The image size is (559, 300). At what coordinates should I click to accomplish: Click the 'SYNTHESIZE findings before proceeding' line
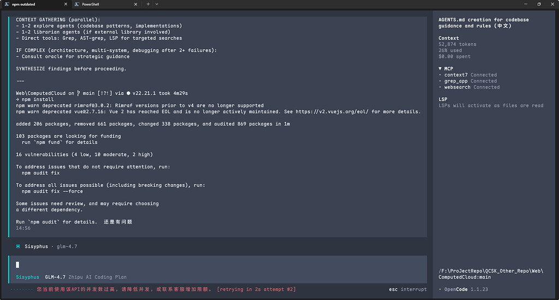[71, 69]
